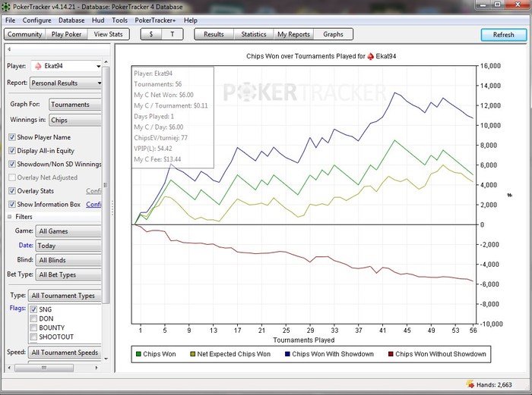Toggle Showdown/Non SD Winnings checkbox
Screen dimensions: 532x395
[x=12, y=164]
